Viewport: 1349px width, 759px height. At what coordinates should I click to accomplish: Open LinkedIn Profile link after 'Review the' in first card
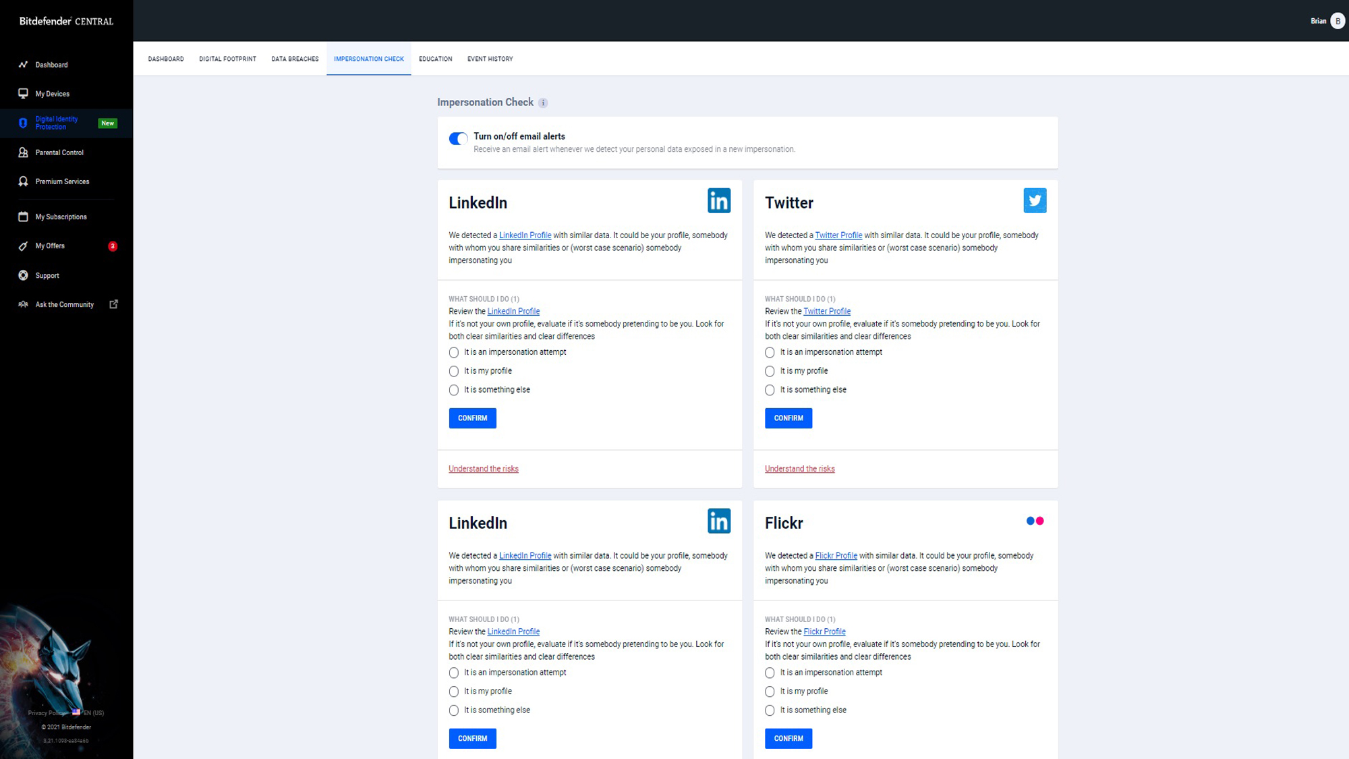point(513,312)
